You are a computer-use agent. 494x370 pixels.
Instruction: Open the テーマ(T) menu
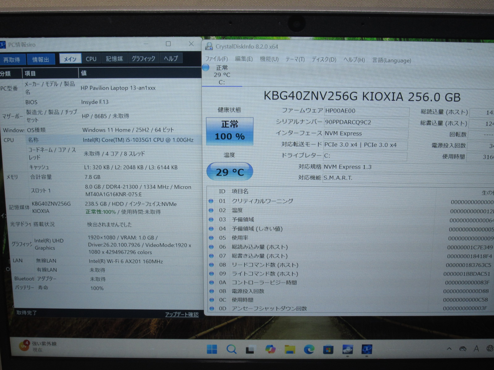click(295, 59)
